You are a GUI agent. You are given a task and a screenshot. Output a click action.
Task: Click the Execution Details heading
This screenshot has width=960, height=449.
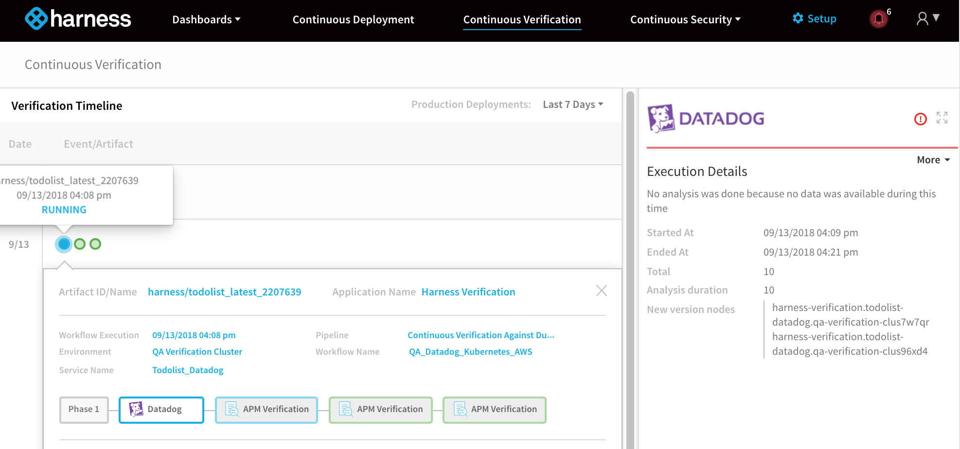click(697, 172)
